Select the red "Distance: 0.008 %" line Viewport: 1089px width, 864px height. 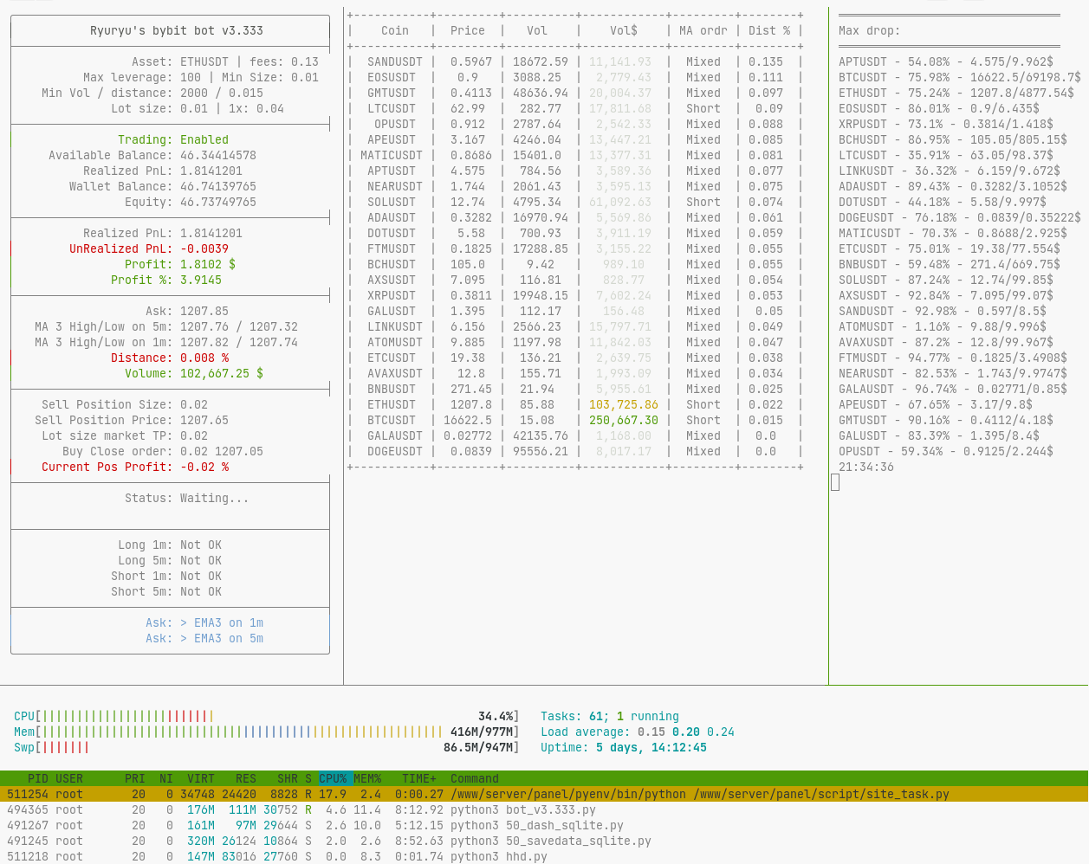click(170, 358)
